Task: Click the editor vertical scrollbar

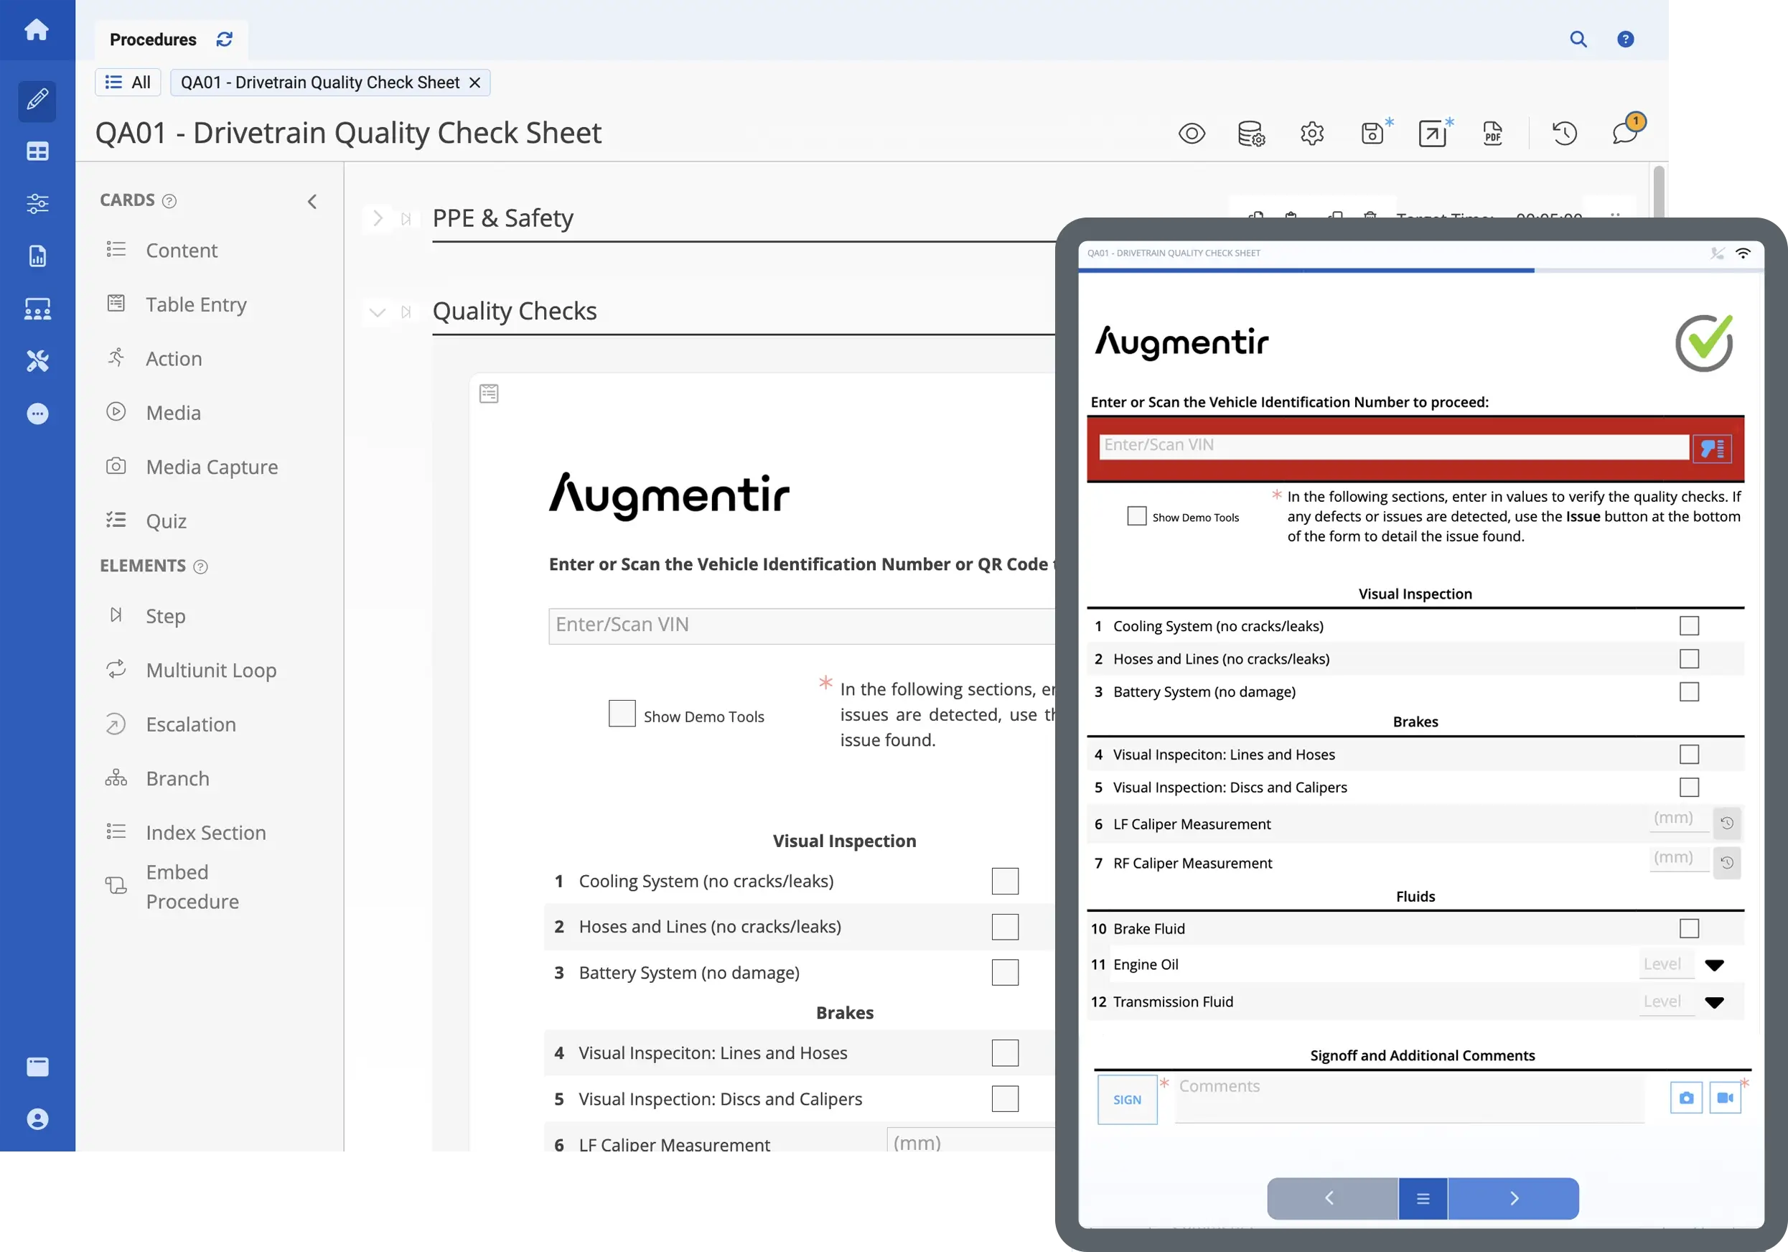Action: click(x=1658, y=192)
